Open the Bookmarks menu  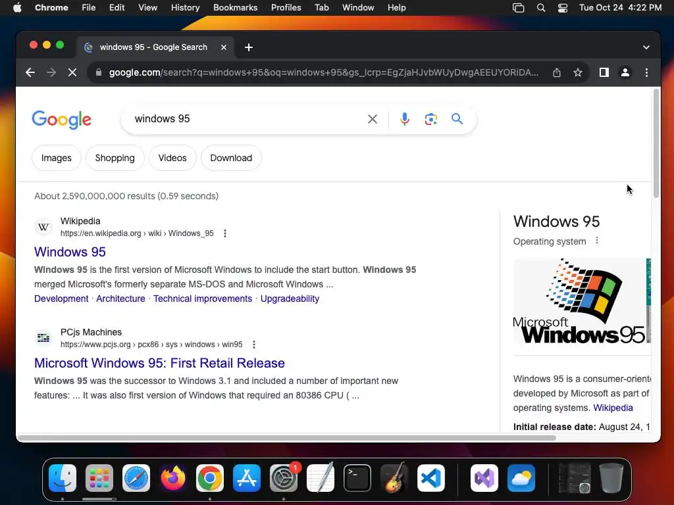pos(236,8)
